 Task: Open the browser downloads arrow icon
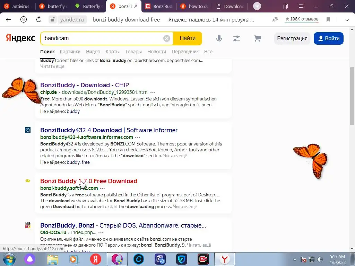pyautogui.click(x=347, y=20)
